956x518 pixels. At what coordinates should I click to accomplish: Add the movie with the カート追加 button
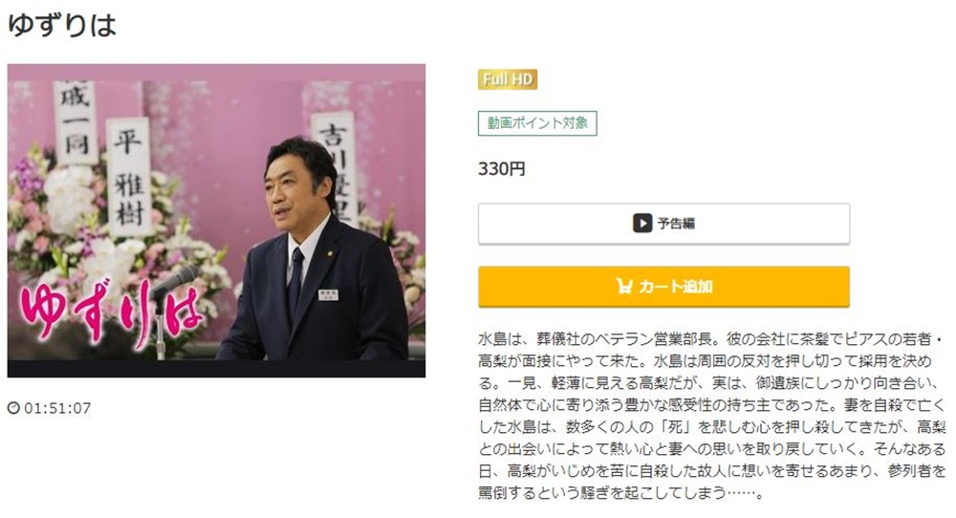[663, 287]
